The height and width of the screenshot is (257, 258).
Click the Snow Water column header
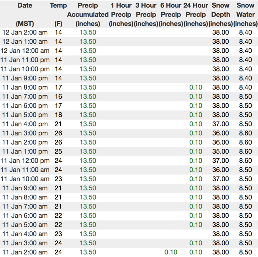coord(245,15)
